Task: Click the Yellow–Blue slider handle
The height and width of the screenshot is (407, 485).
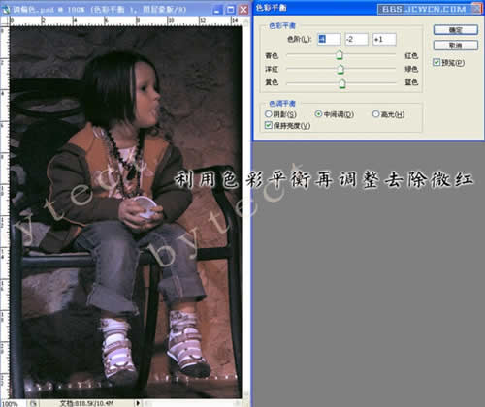Action: click(x=342, y=83)
